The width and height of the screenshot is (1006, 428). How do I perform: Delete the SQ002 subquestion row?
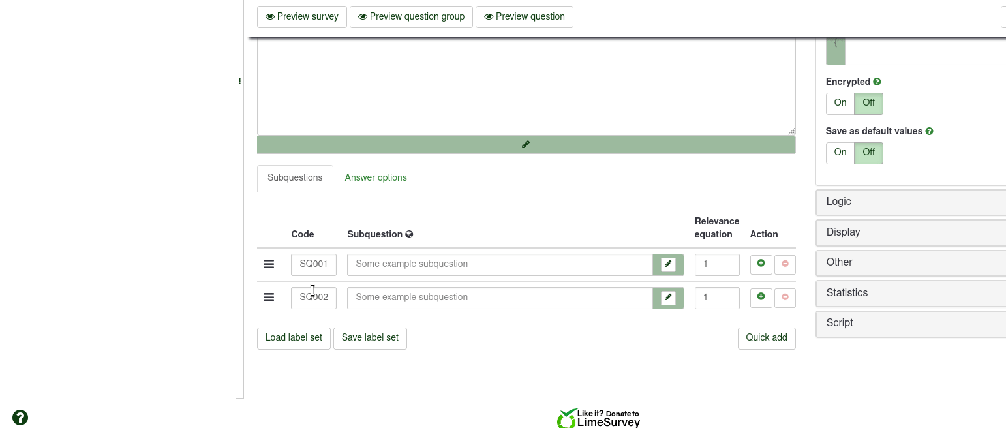(785, 298)
